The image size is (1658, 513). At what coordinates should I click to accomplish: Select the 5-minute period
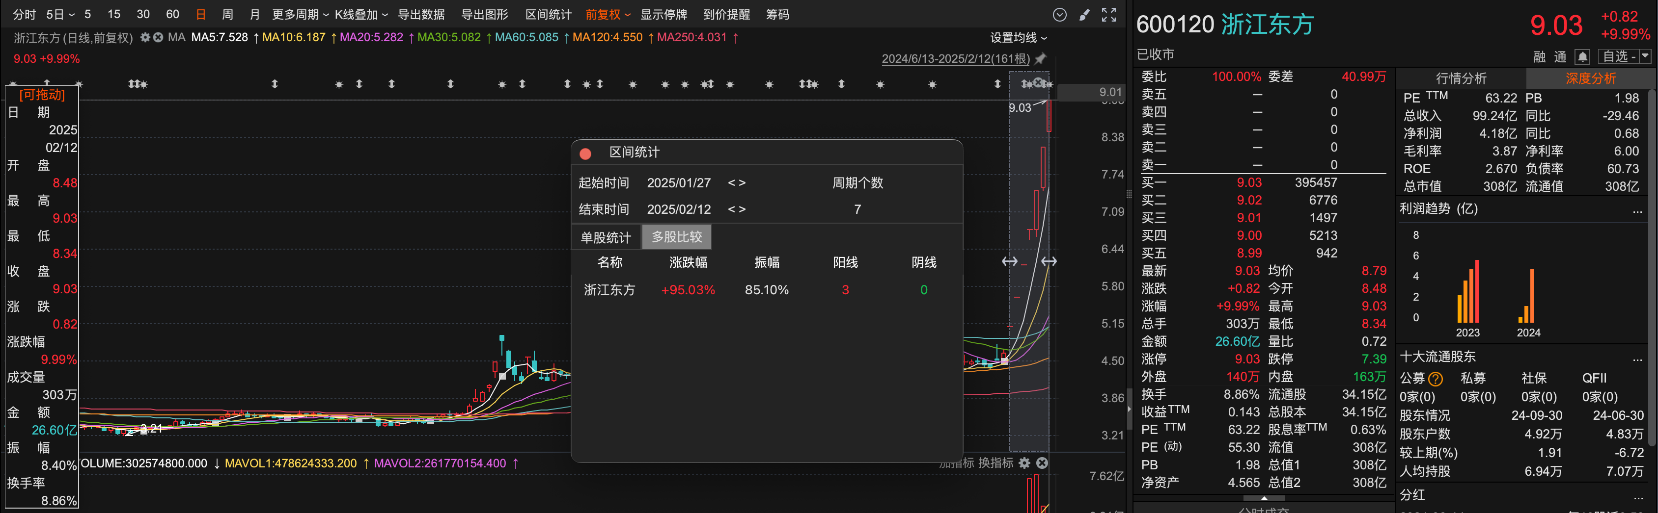(87, 14)
